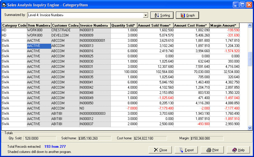The width and height of the screenshot is (254, 157).
Task: Expand the Summarized by dropdown
Action: [146, 15]
